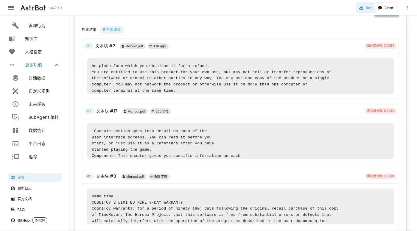This screenshot has height=231, width=417.
Task: Click Manual.pdf tag on 文本块 #17
Action: point(135,111)
